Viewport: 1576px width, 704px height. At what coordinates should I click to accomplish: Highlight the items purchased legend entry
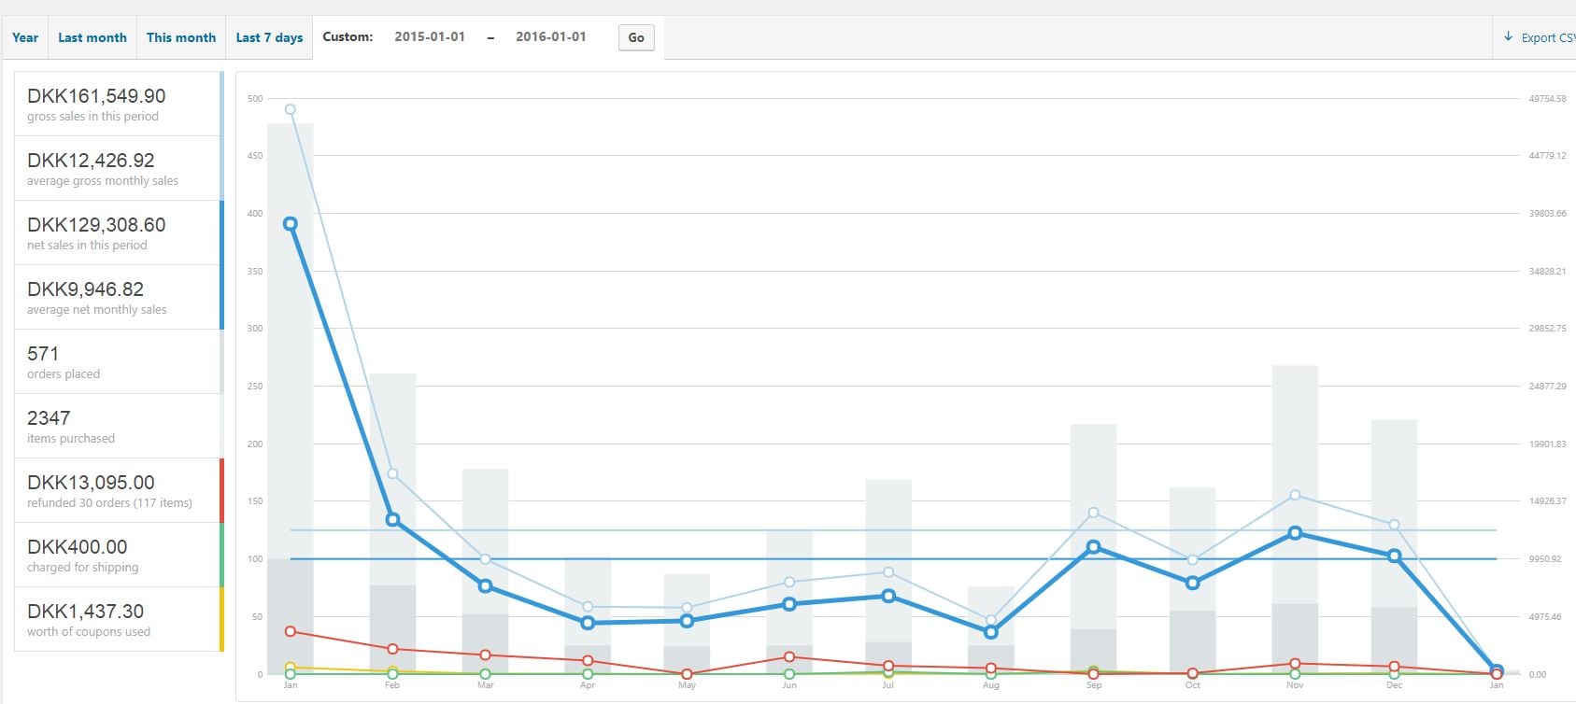[x=118, y=426]
